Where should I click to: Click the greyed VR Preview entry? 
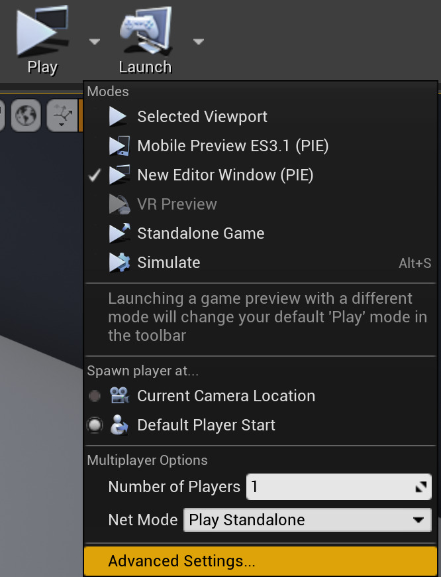coord(260,204)
